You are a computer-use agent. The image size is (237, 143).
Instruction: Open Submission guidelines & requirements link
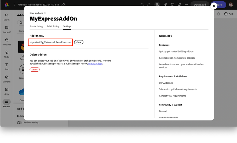(x=178, y=89)
